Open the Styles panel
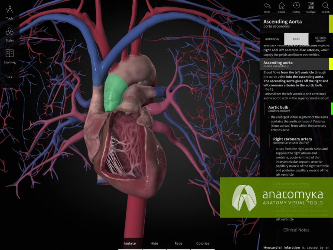 pyautogui.click(x=10, y=34)
